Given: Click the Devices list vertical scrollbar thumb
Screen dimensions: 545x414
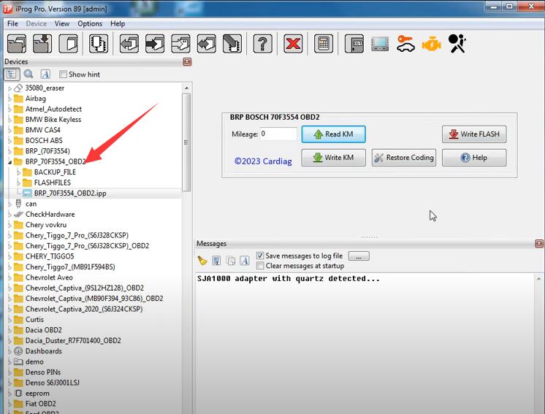Looking at the screenshot, I should pos(186,142).
